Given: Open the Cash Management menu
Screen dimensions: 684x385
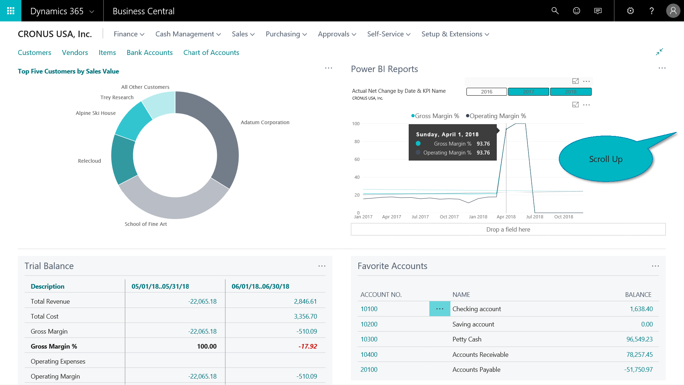Looking at the screenshot, I should click(188, 34).
